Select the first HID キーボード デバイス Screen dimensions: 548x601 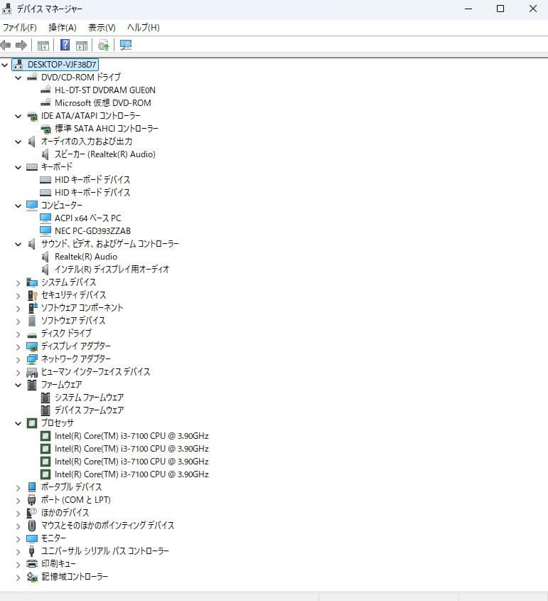coord(92,180)
